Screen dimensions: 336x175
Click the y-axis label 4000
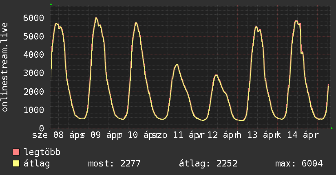point(34,55)
